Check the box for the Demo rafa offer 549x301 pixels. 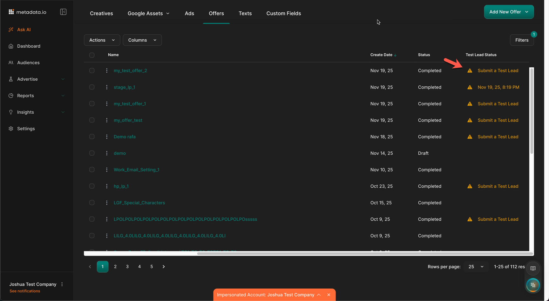[92, 137]
